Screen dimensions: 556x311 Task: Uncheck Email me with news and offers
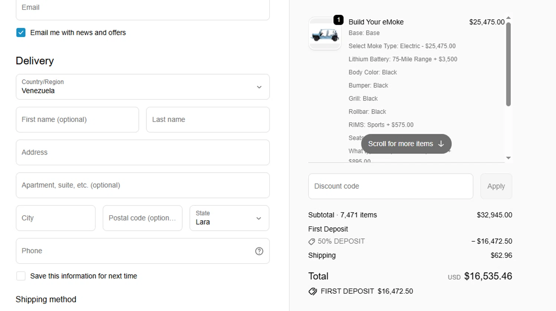pyautogui.click(x=21, y=33)
